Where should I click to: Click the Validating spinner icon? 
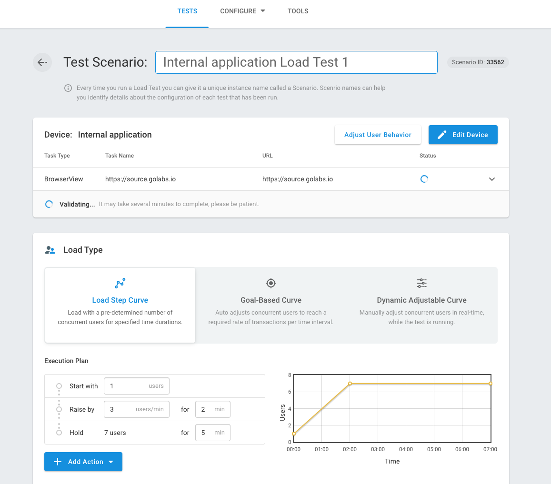[49, 204]
